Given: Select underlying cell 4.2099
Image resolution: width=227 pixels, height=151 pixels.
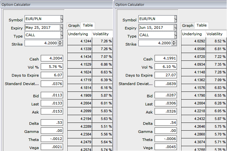Looking at the screenshot, I should click(x=80, y=111).
